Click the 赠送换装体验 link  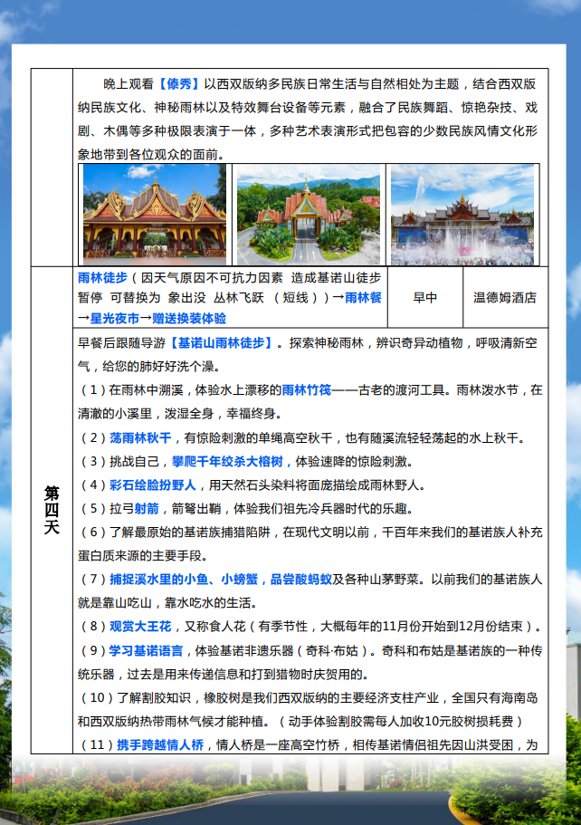[x=189, y=318]
